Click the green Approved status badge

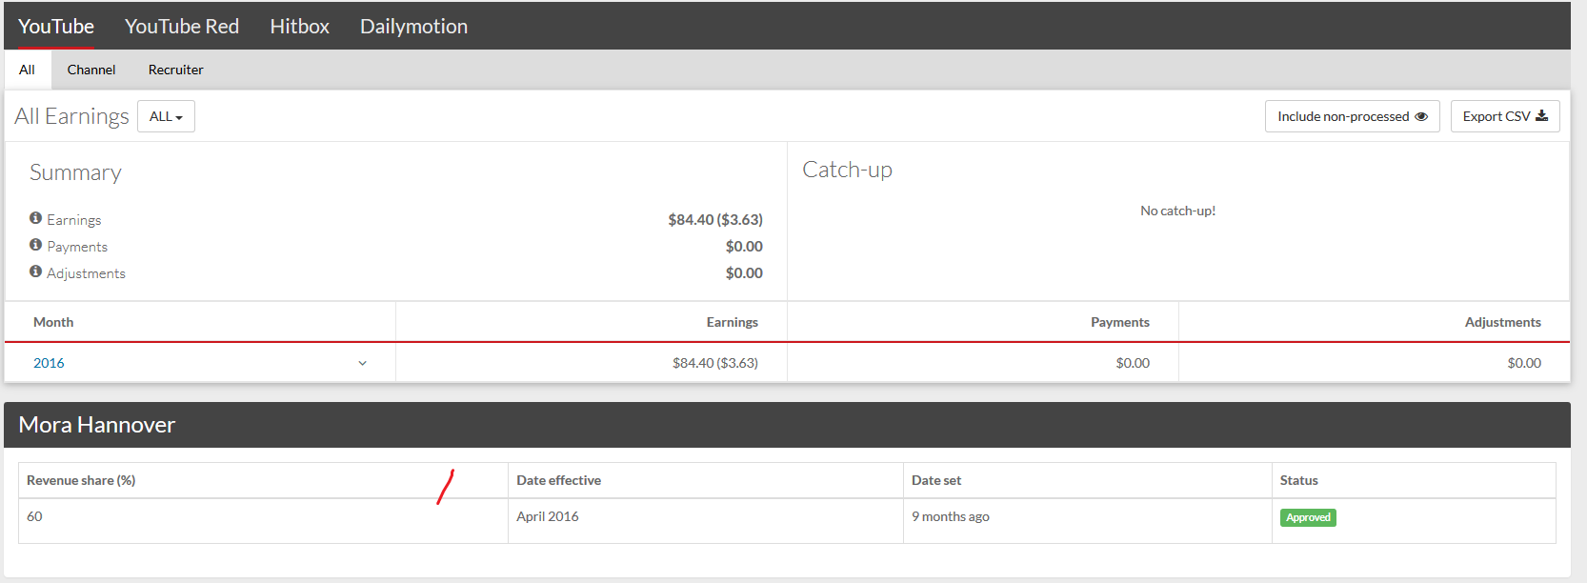(1307, 517)
